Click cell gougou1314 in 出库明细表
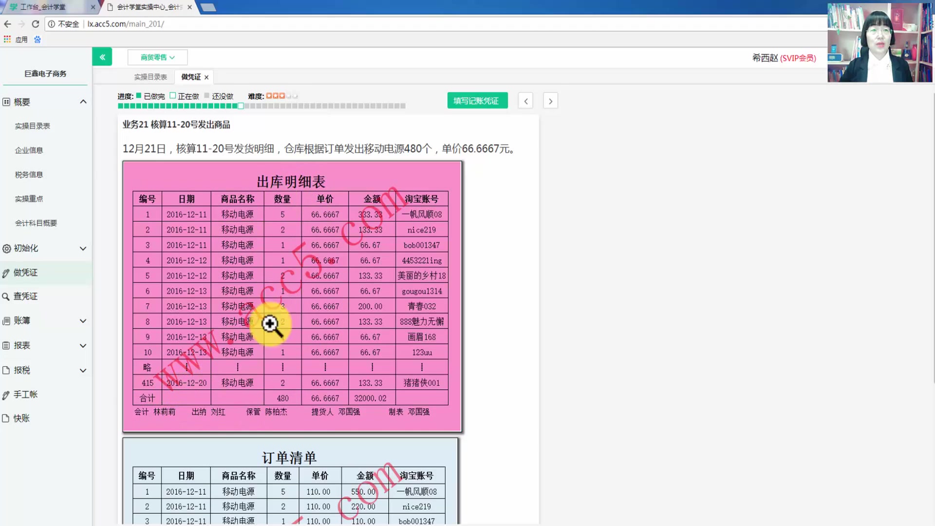 pos(422,291)
